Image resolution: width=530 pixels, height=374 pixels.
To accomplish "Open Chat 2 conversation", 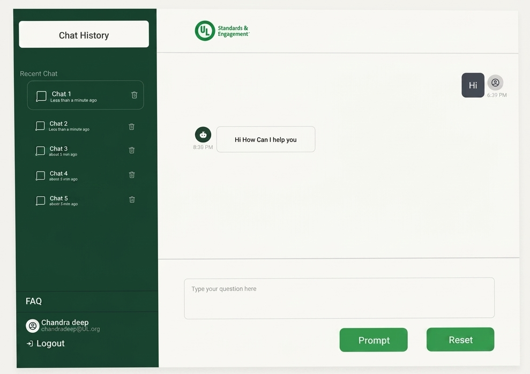I will [x=86, y=126].
